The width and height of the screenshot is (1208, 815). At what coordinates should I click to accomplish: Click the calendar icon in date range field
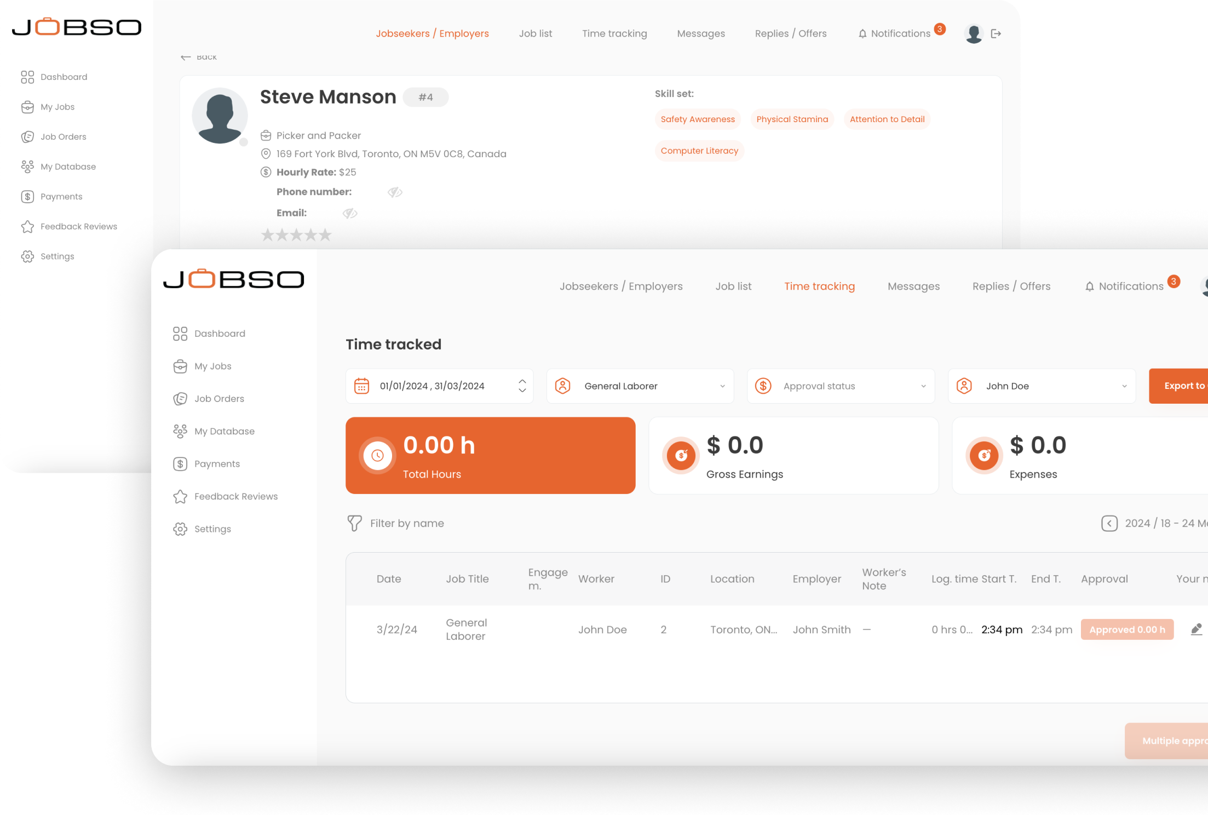click(x=361, y=386)
